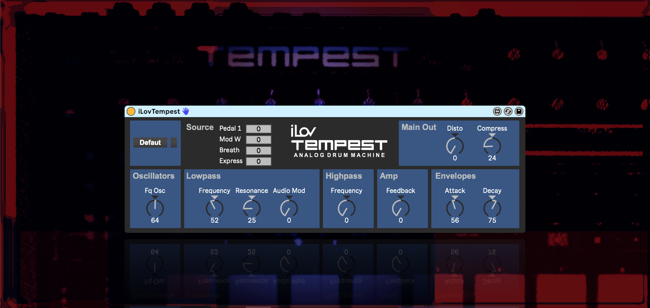Click the Envelopes Attack knob
This screenshot has height=308, width=650.
[455, 208]
